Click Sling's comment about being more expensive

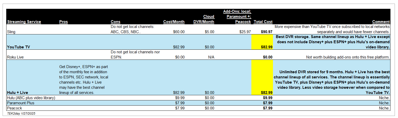(x=332, y=29)
